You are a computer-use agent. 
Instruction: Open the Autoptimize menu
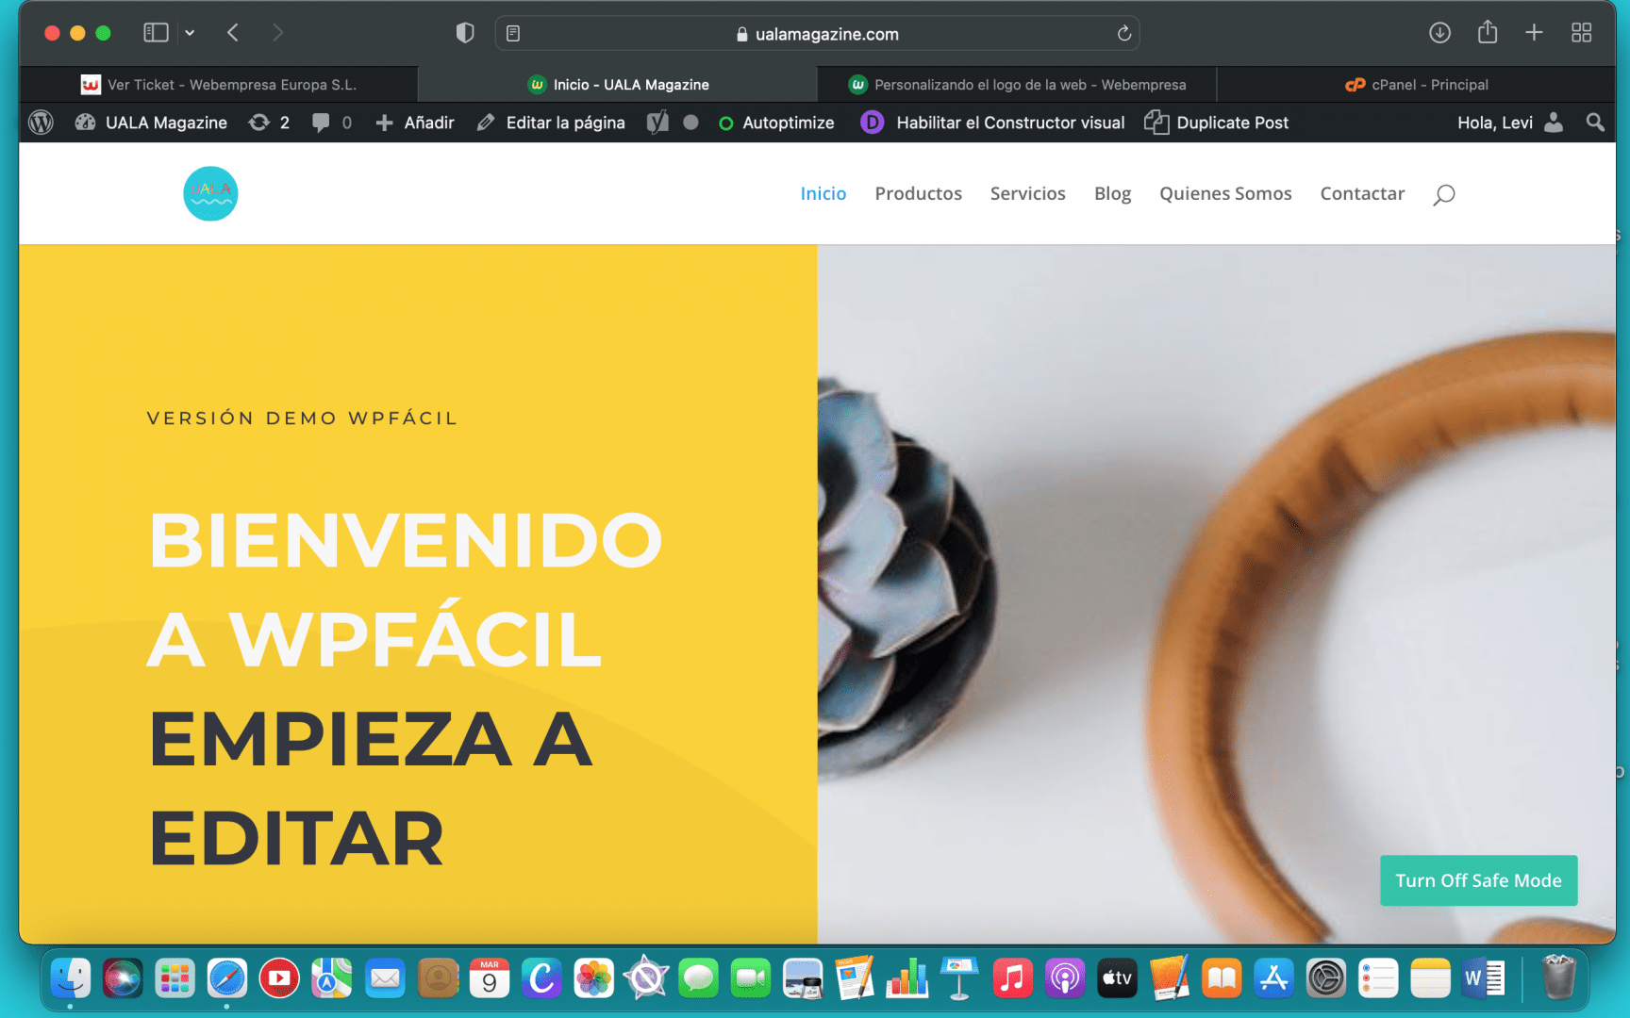coord(776,123)
